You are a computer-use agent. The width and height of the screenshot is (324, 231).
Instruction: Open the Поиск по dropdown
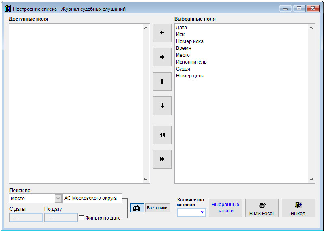tap(58, 199)
